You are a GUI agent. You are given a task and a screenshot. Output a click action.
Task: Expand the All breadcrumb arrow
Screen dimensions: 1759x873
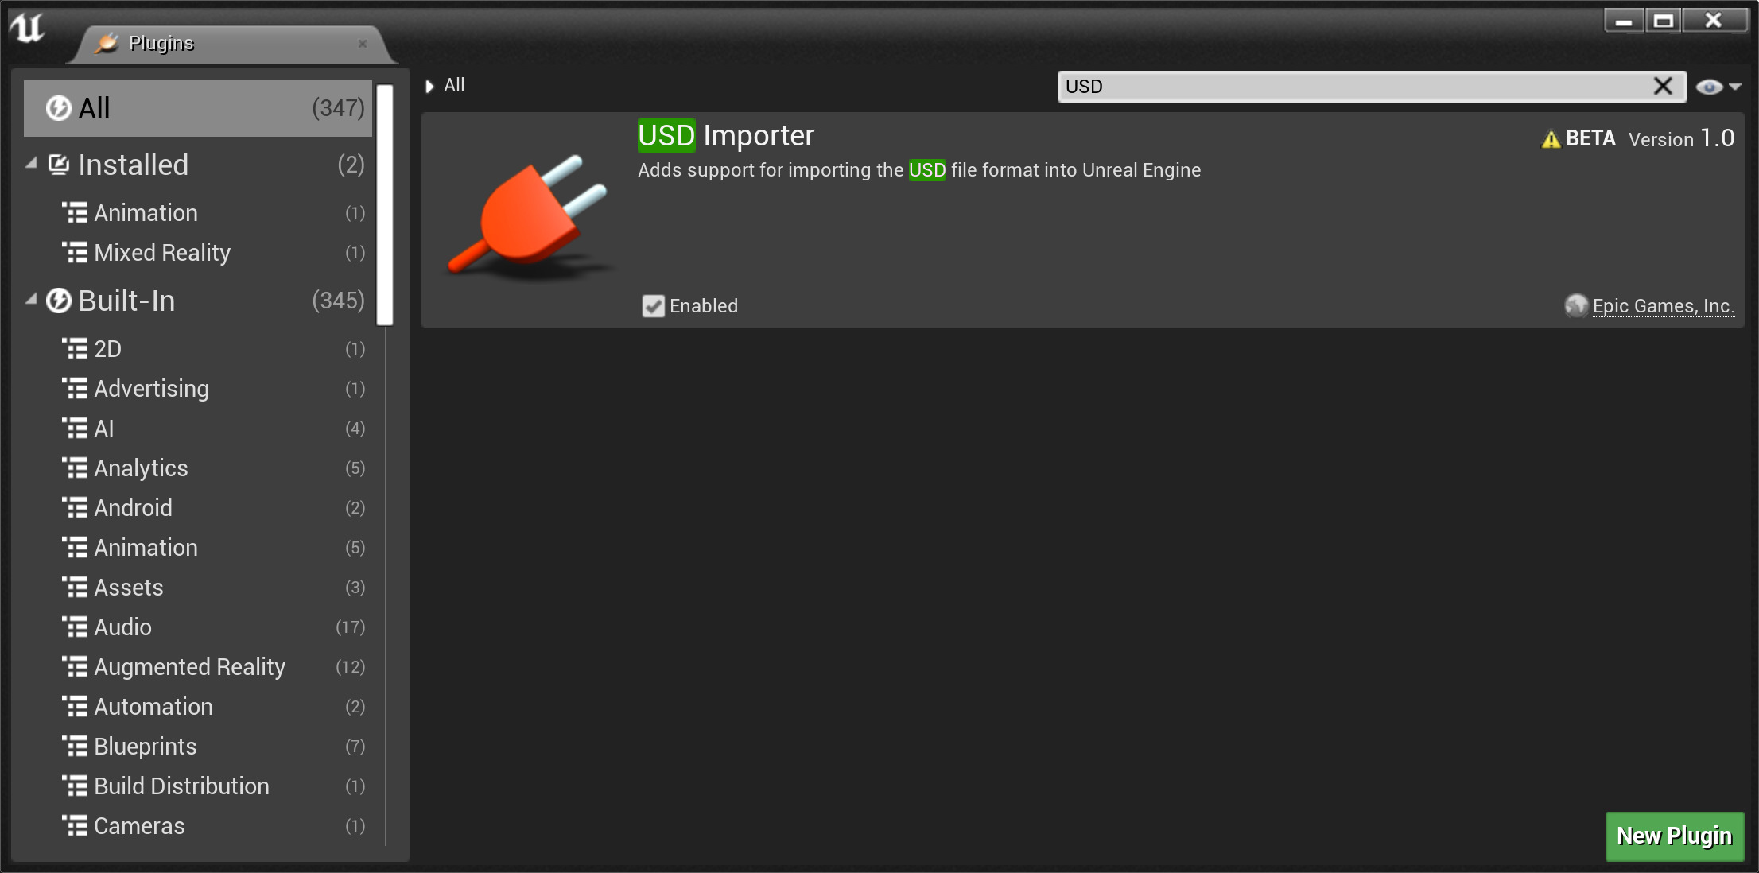(429, 86)
